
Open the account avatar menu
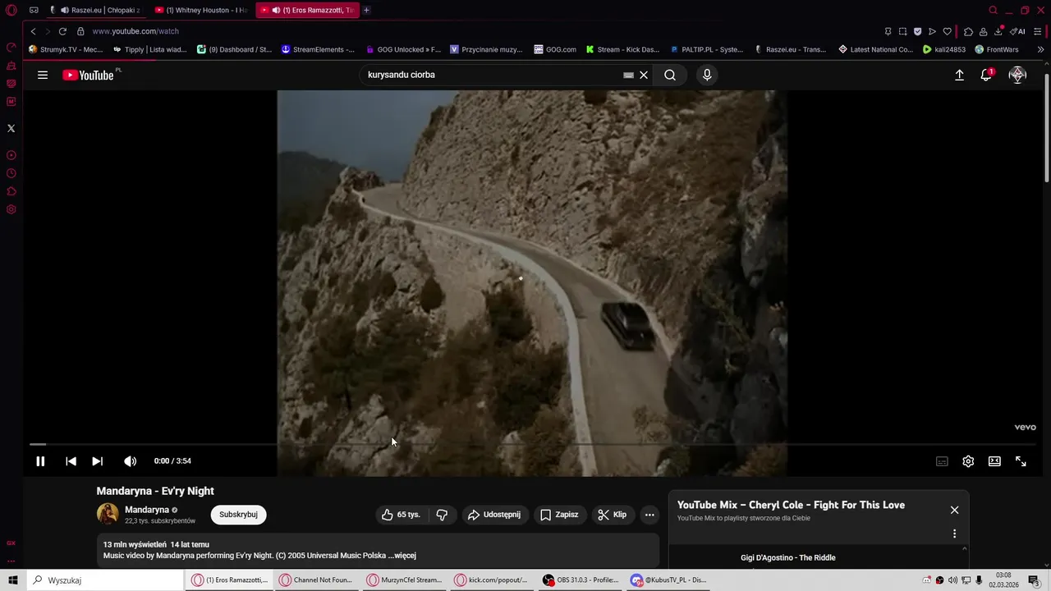point(1017,75)
